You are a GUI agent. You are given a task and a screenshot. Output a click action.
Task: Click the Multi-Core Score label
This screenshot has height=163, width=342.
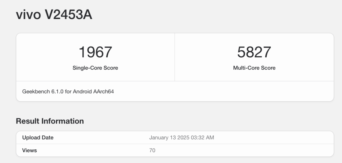[254, 68]
